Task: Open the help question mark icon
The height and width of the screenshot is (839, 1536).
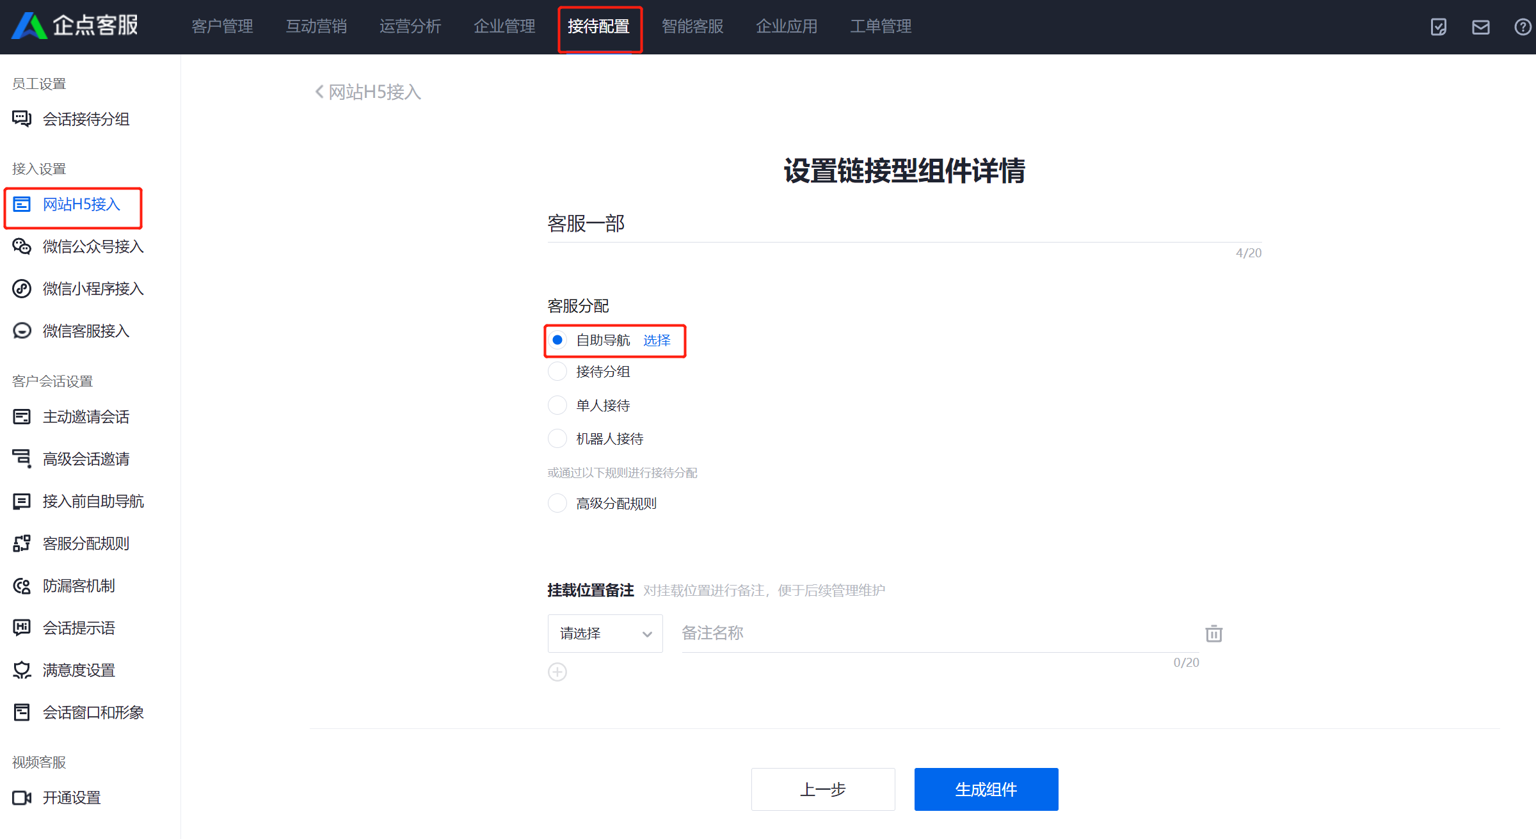Action: [1523, 27]
